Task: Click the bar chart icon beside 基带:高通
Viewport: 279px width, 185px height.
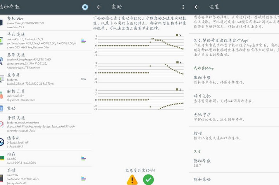Action: tap(84, 60)
